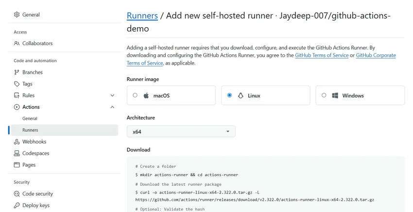Click the Codespaces icon
The width and height of the screenshot is (413, 212).
tap(17, 153)
